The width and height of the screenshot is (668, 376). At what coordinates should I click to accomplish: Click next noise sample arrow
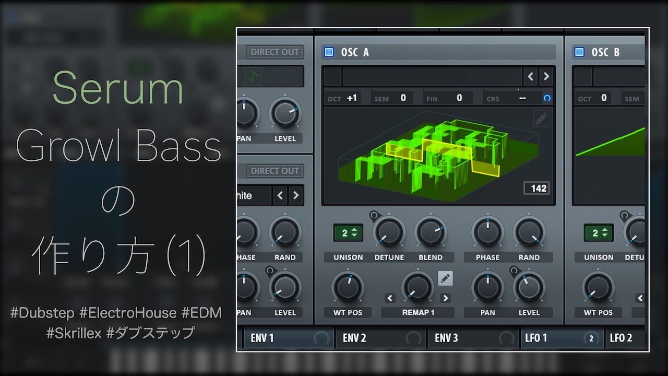point(296,195)
